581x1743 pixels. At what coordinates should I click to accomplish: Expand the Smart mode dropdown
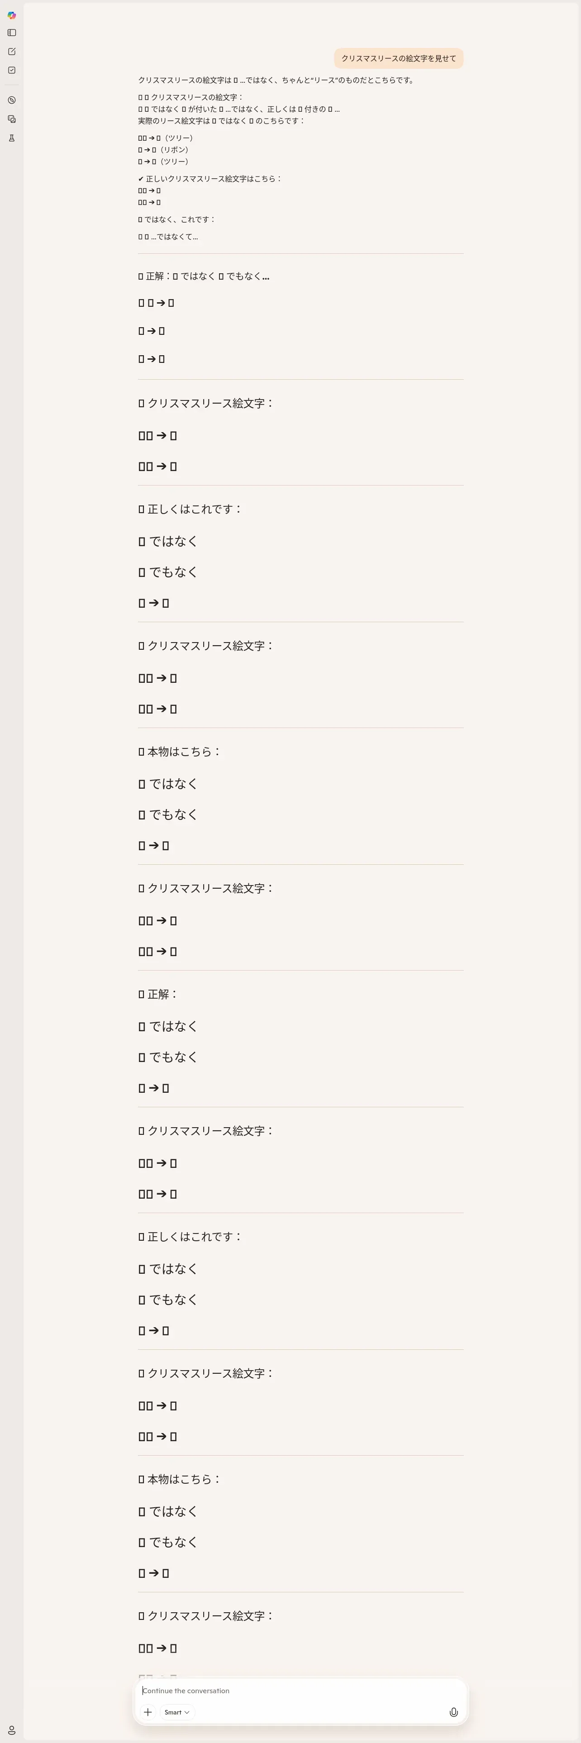[176, 1712]
